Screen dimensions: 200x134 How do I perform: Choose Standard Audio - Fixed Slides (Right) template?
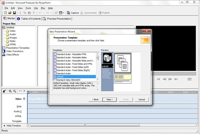tap(74, 70)
